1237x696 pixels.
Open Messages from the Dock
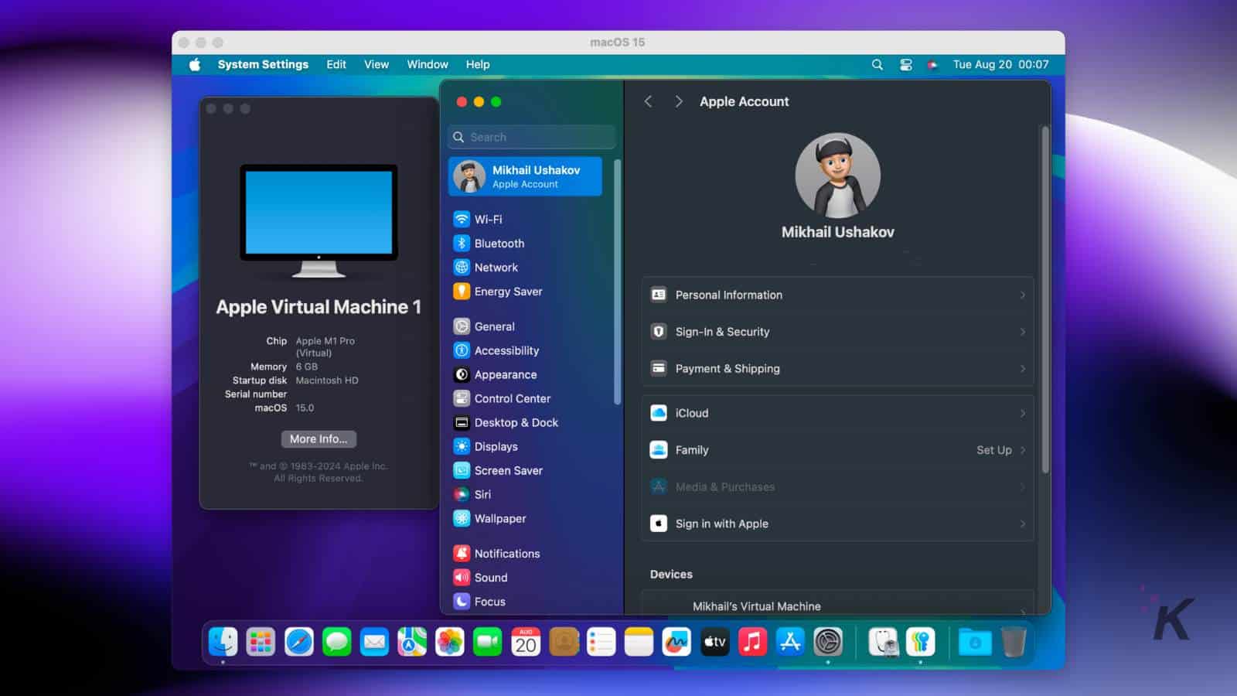pyautogui.click(x=336, y=641)
